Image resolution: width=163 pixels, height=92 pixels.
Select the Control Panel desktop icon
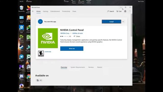[x=21, y=19]
